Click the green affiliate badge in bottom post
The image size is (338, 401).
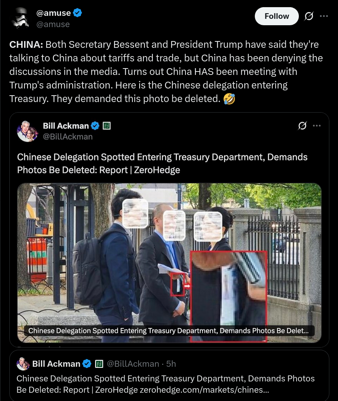coord(99,364)
